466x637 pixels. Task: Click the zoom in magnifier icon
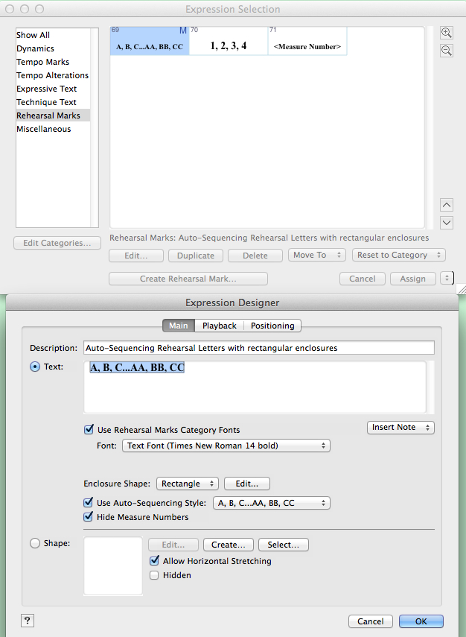click(447, 33)
